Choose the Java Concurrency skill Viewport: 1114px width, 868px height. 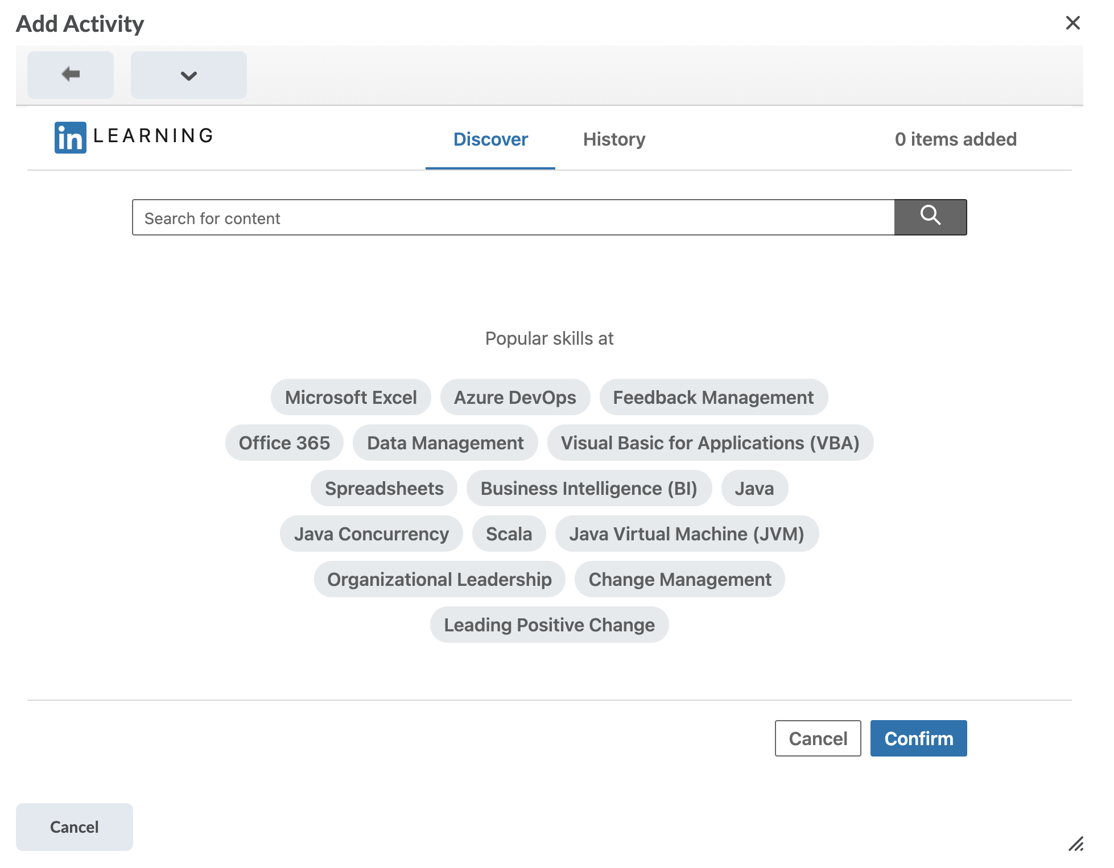point(372,534)
